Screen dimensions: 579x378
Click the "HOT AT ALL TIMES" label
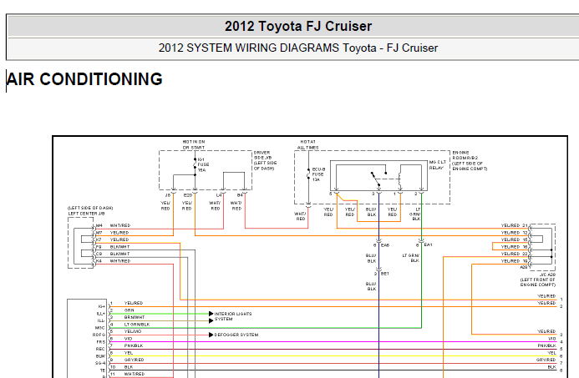[x=307, y=144]
